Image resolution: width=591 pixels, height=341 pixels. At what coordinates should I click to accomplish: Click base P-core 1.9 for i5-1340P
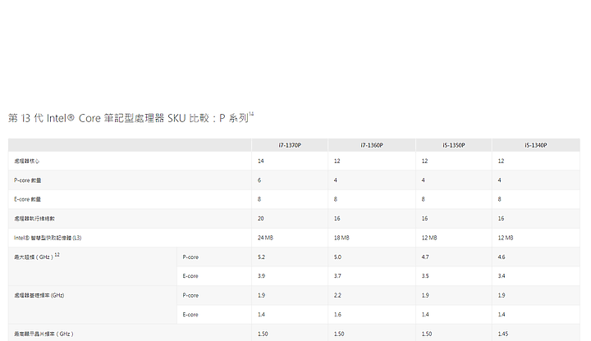tap(502, 295)
